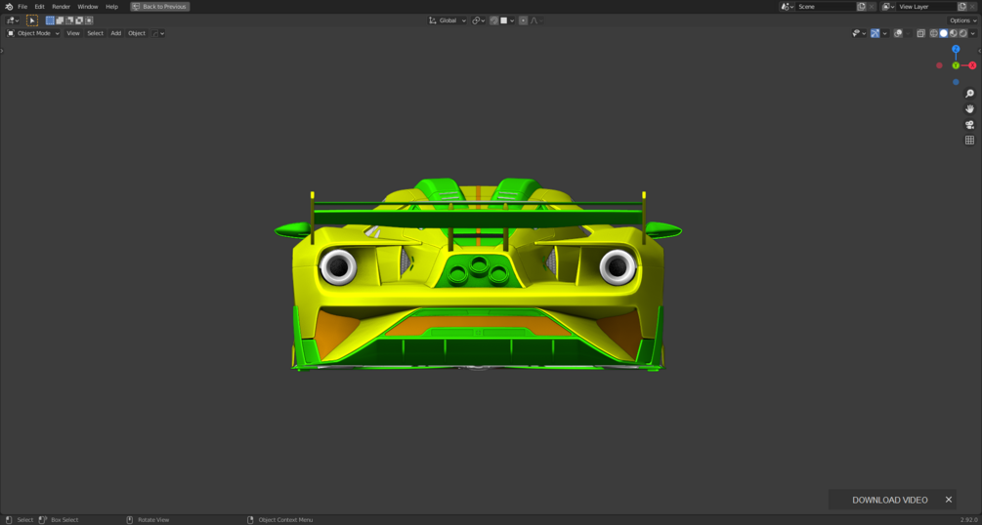Toggle proportional editing
982x525 pixels.
(x=524, y=20)
